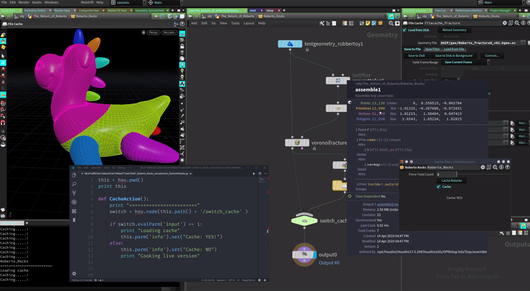Open the Redshift menu

coord(87,3)
